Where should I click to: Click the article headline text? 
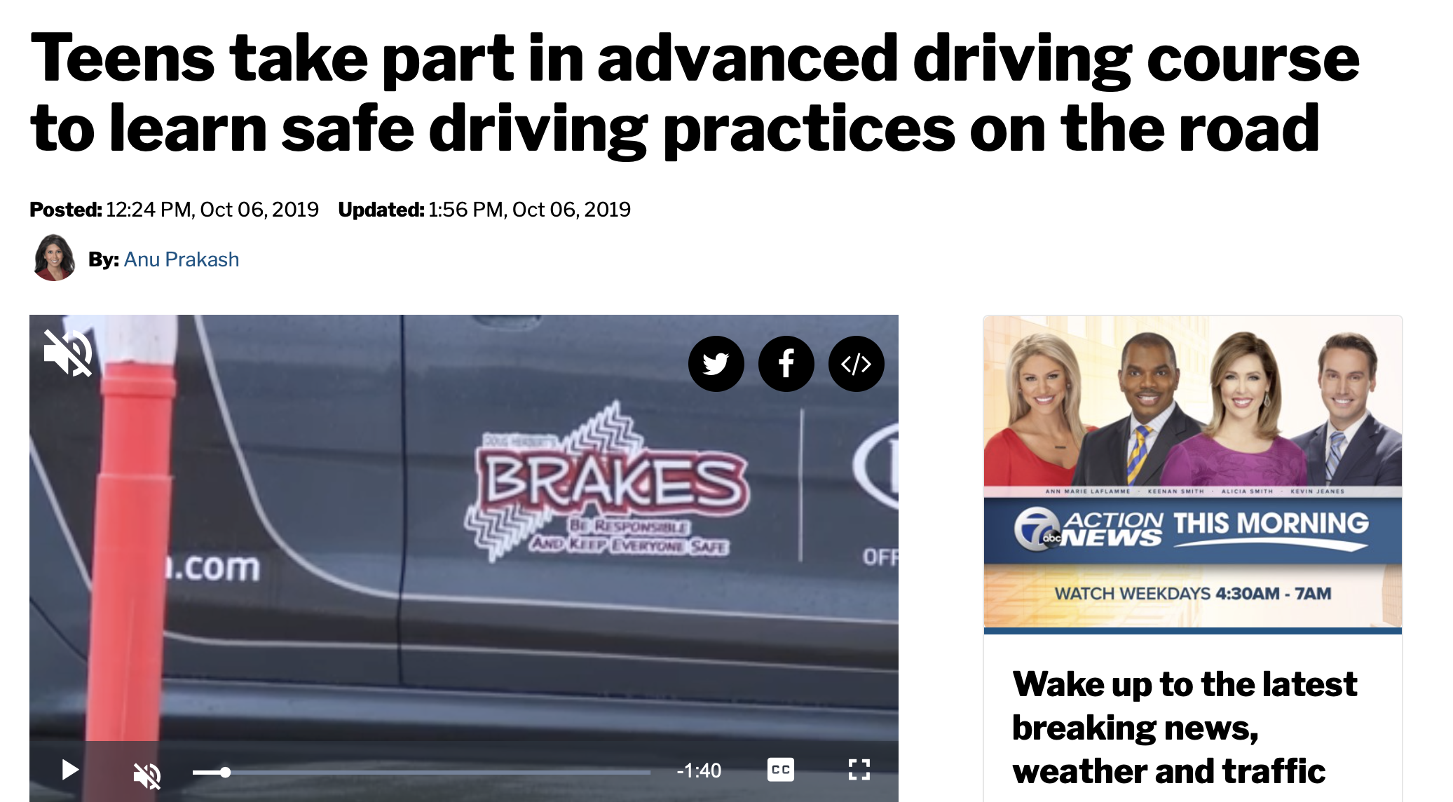(694, 93)
